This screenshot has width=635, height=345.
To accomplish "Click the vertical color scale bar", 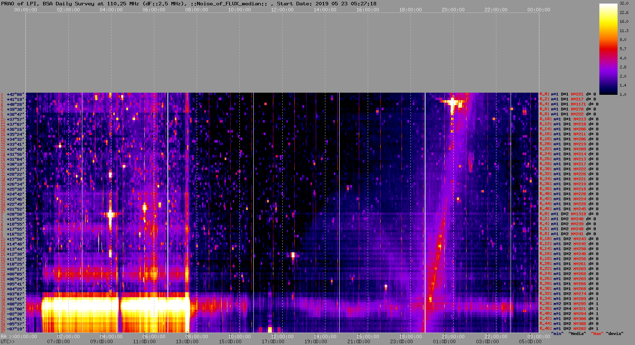I will coord(608,49).
